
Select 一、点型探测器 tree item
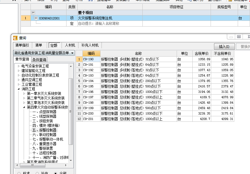(44, 112)
